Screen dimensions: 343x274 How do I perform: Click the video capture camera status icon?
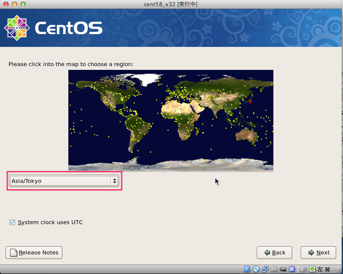click(283, 269)
